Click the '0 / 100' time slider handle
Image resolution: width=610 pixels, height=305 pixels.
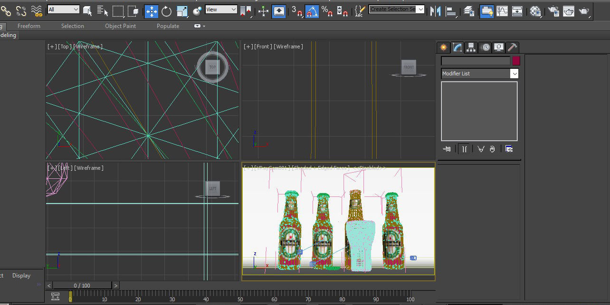tap(82, 286)
